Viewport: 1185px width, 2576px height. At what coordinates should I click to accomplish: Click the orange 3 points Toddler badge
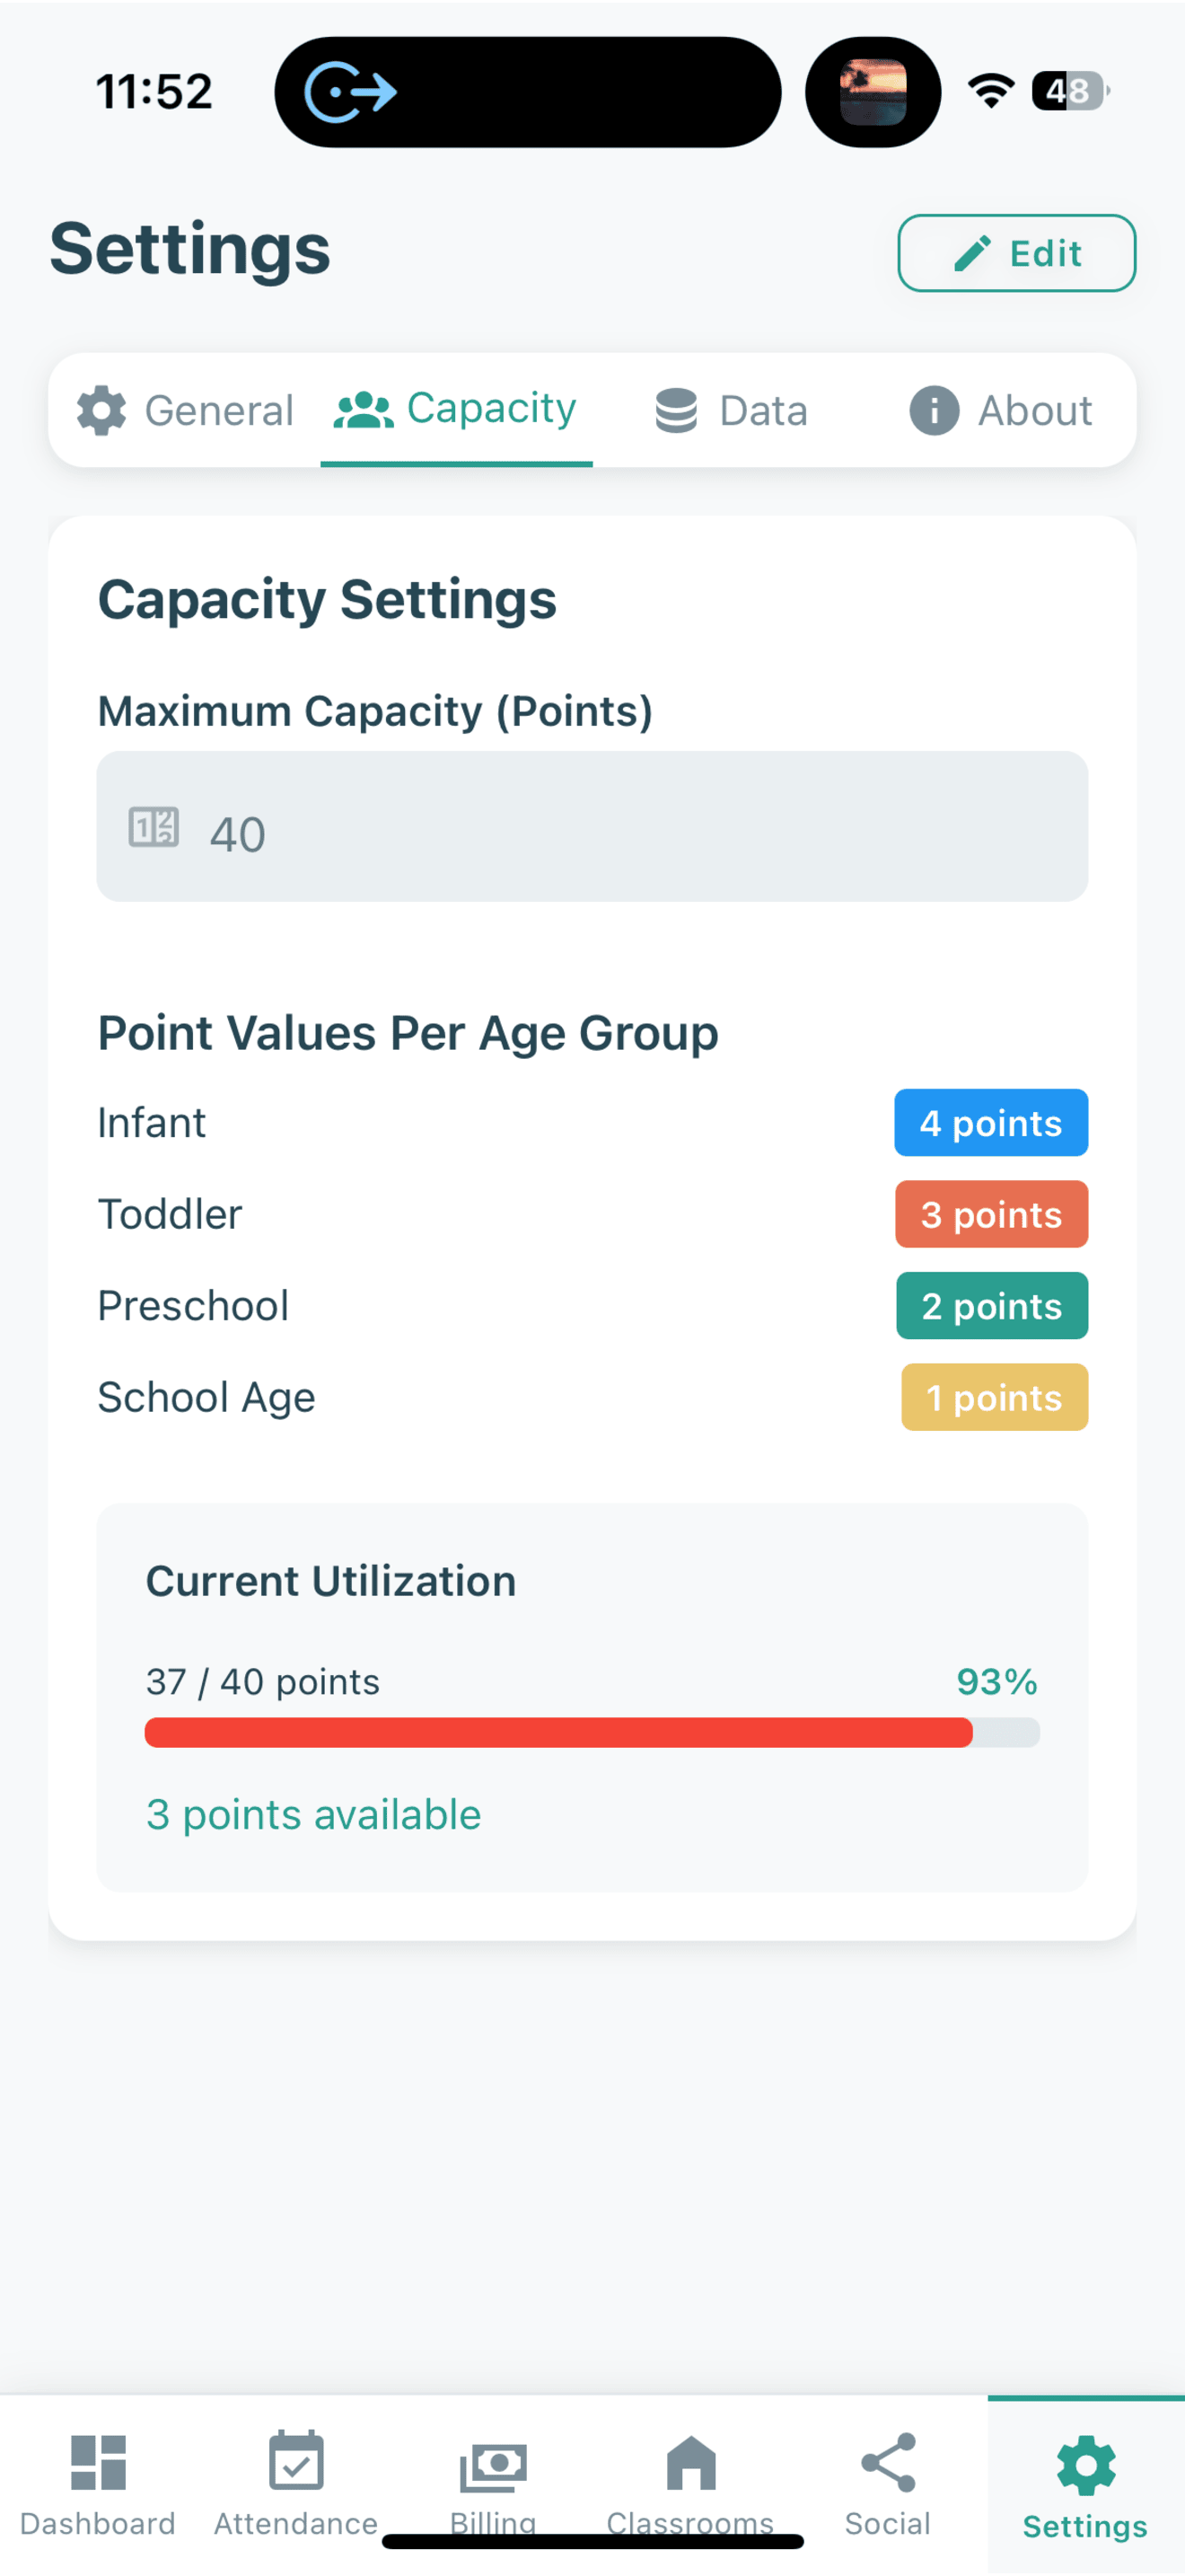pyautogui.click(x=991, y=1214)
